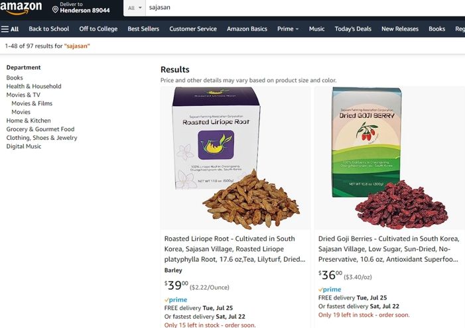Expand the Prime navigation dropdown
This screenshot has width=465, height=328.
[288, 29]
